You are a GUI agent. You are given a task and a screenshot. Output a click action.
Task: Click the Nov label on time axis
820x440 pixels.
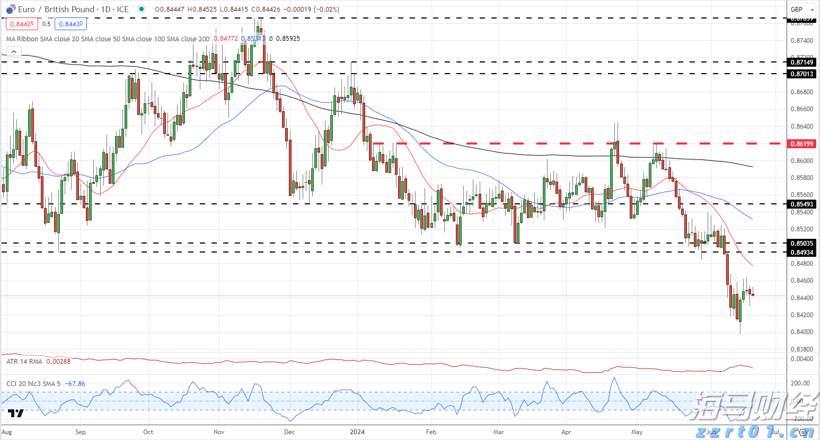(219, 432)
